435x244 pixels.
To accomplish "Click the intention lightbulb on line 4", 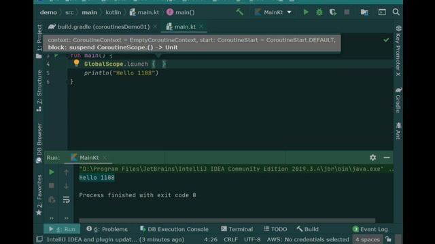I will [x=77, y=63].
